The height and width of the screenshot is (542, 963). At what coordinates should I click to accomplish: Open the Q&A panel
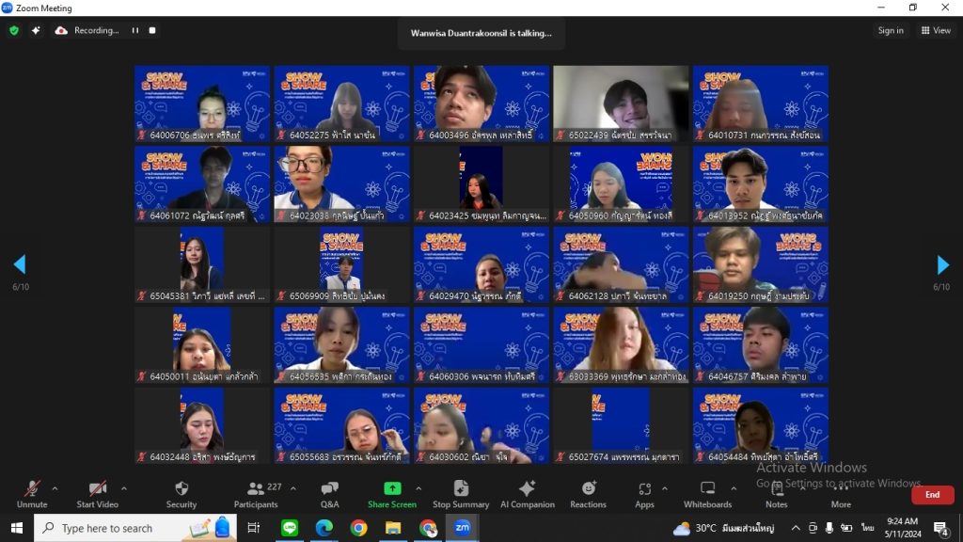click(330, 495)
